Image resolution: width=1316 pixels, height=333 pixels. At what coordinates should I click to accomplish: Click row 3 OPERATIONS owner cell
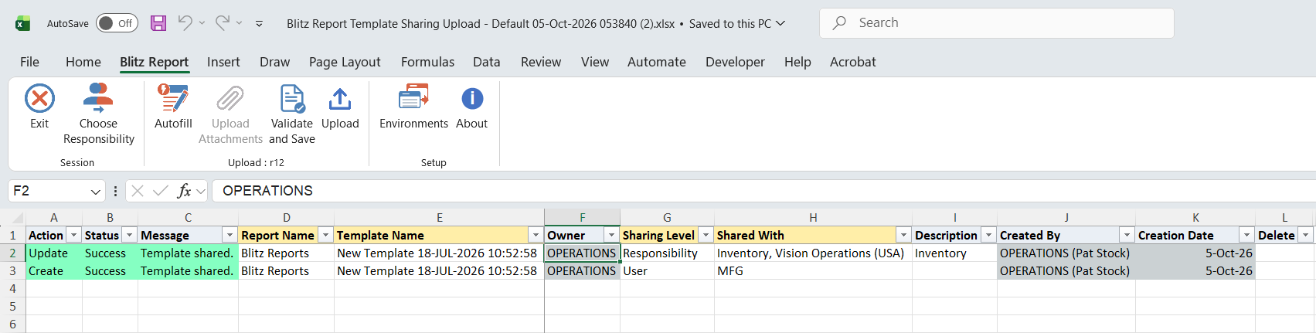[x=582, y=271]
